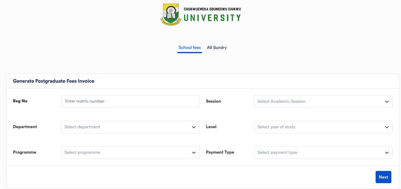The height and width of the screenshot is (189, 401).
Task: Open the Select programme dropdown
Action: click(x=130, y=152)
